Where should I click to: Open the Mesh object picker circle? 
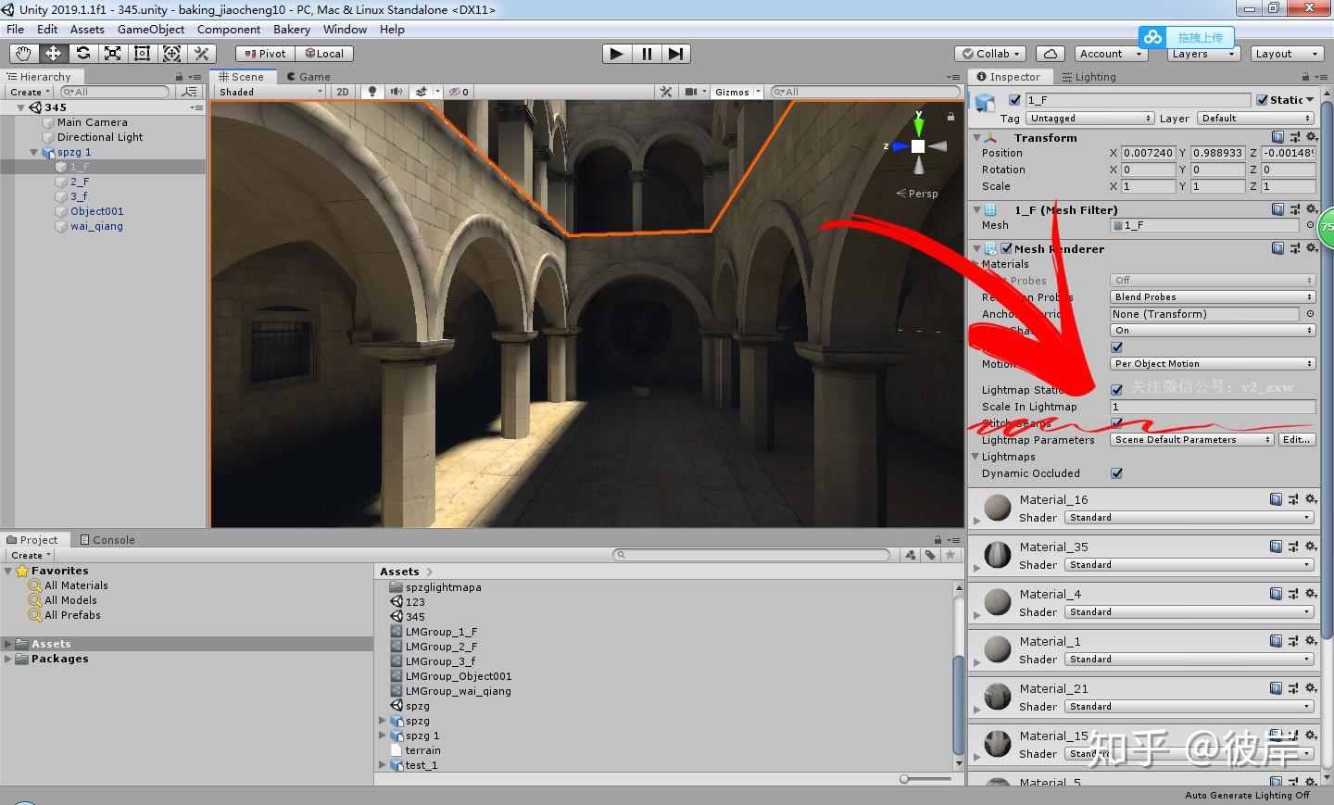click(x=1310, y=225)
